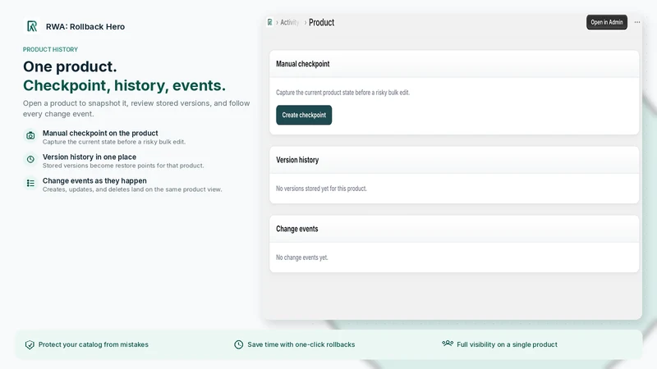Click 'Open a product to snapshot it' paragraph
The height and width of the screenshot is (369, 657).
pyautogui.click(x=136, y=108)
